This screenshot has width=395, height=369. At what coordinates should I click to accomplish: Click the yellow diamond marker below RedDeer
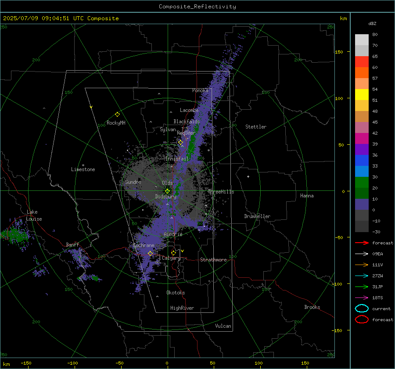coord(180,143)
